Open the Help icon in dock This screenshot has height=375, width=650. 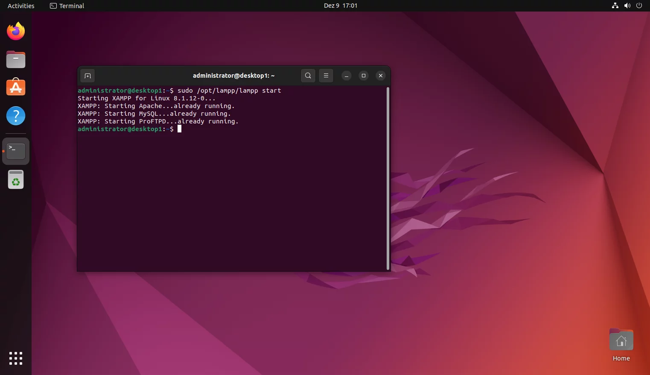coord(16,116)
